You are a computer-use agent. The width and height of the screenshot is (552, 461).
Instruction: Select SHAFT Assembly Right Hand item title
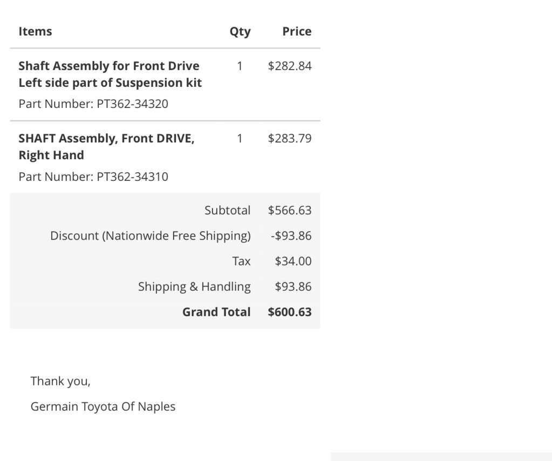[x=106, y=146]
